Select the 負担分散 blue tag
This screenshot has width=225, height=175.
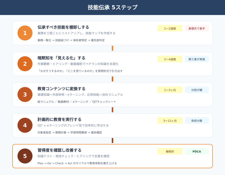(197, 121)
